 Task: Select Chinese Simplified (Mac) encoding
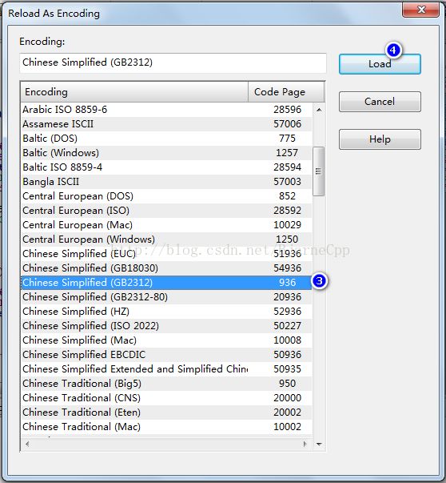166,340
